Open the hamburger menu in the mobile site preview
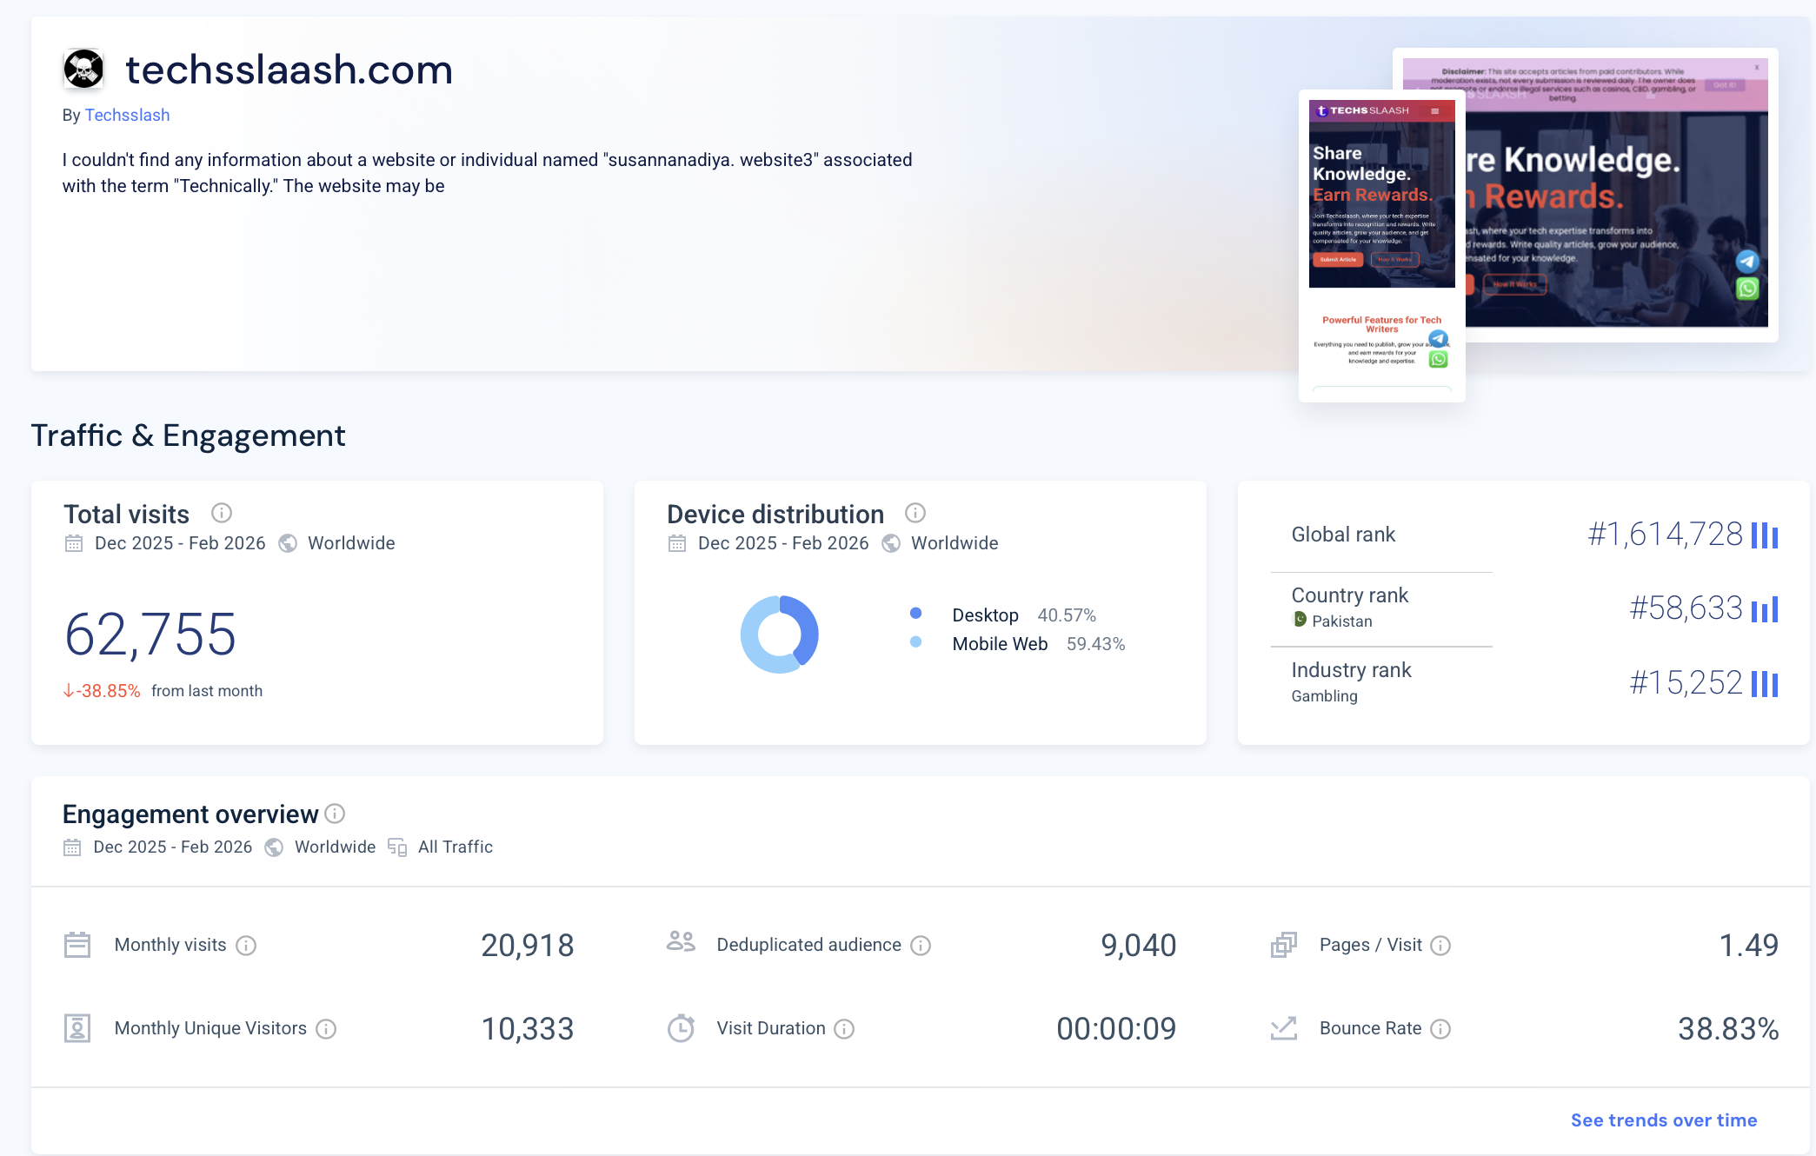Viewport: 1816px width, 1156px height. (1434, 111)
